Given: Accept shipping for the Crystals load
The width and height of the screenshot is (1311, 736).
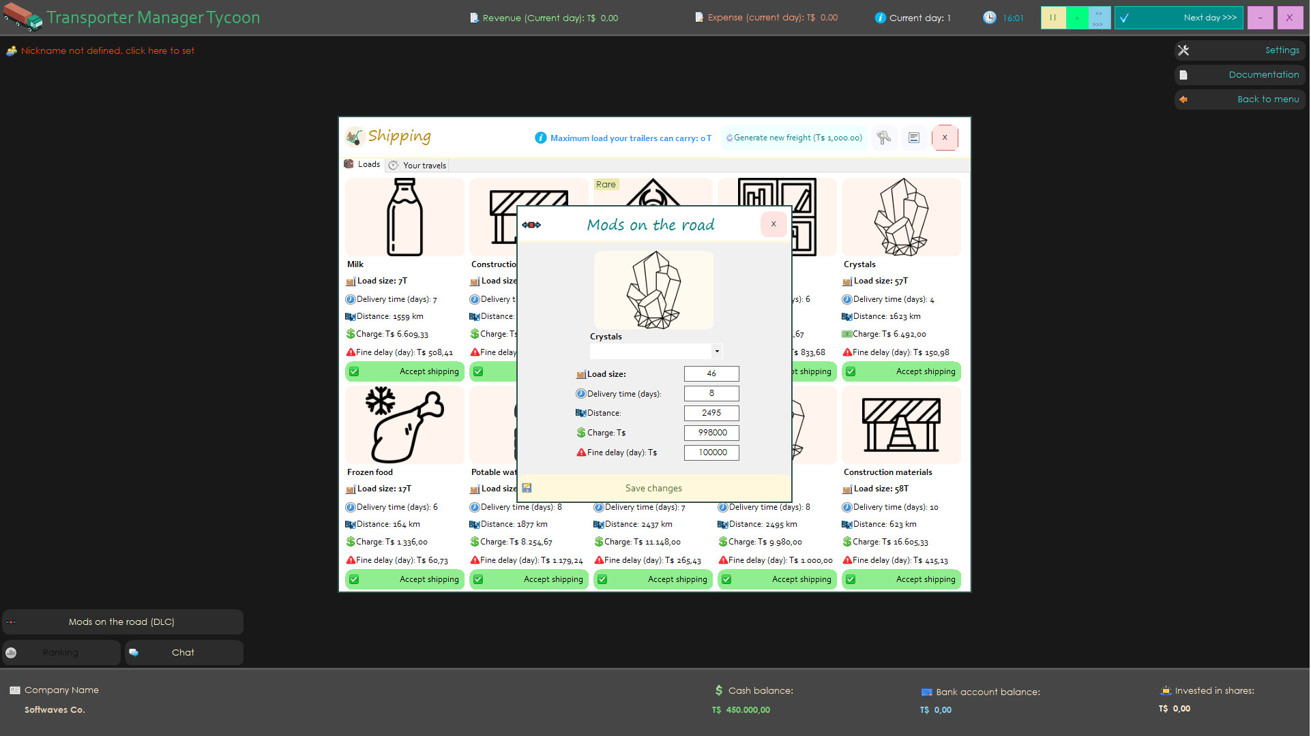Looking at the screenshot, I should click(901, 371).
